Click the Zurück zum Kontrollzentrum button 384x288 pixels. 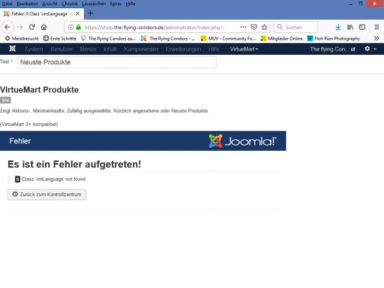pos(47,194)
